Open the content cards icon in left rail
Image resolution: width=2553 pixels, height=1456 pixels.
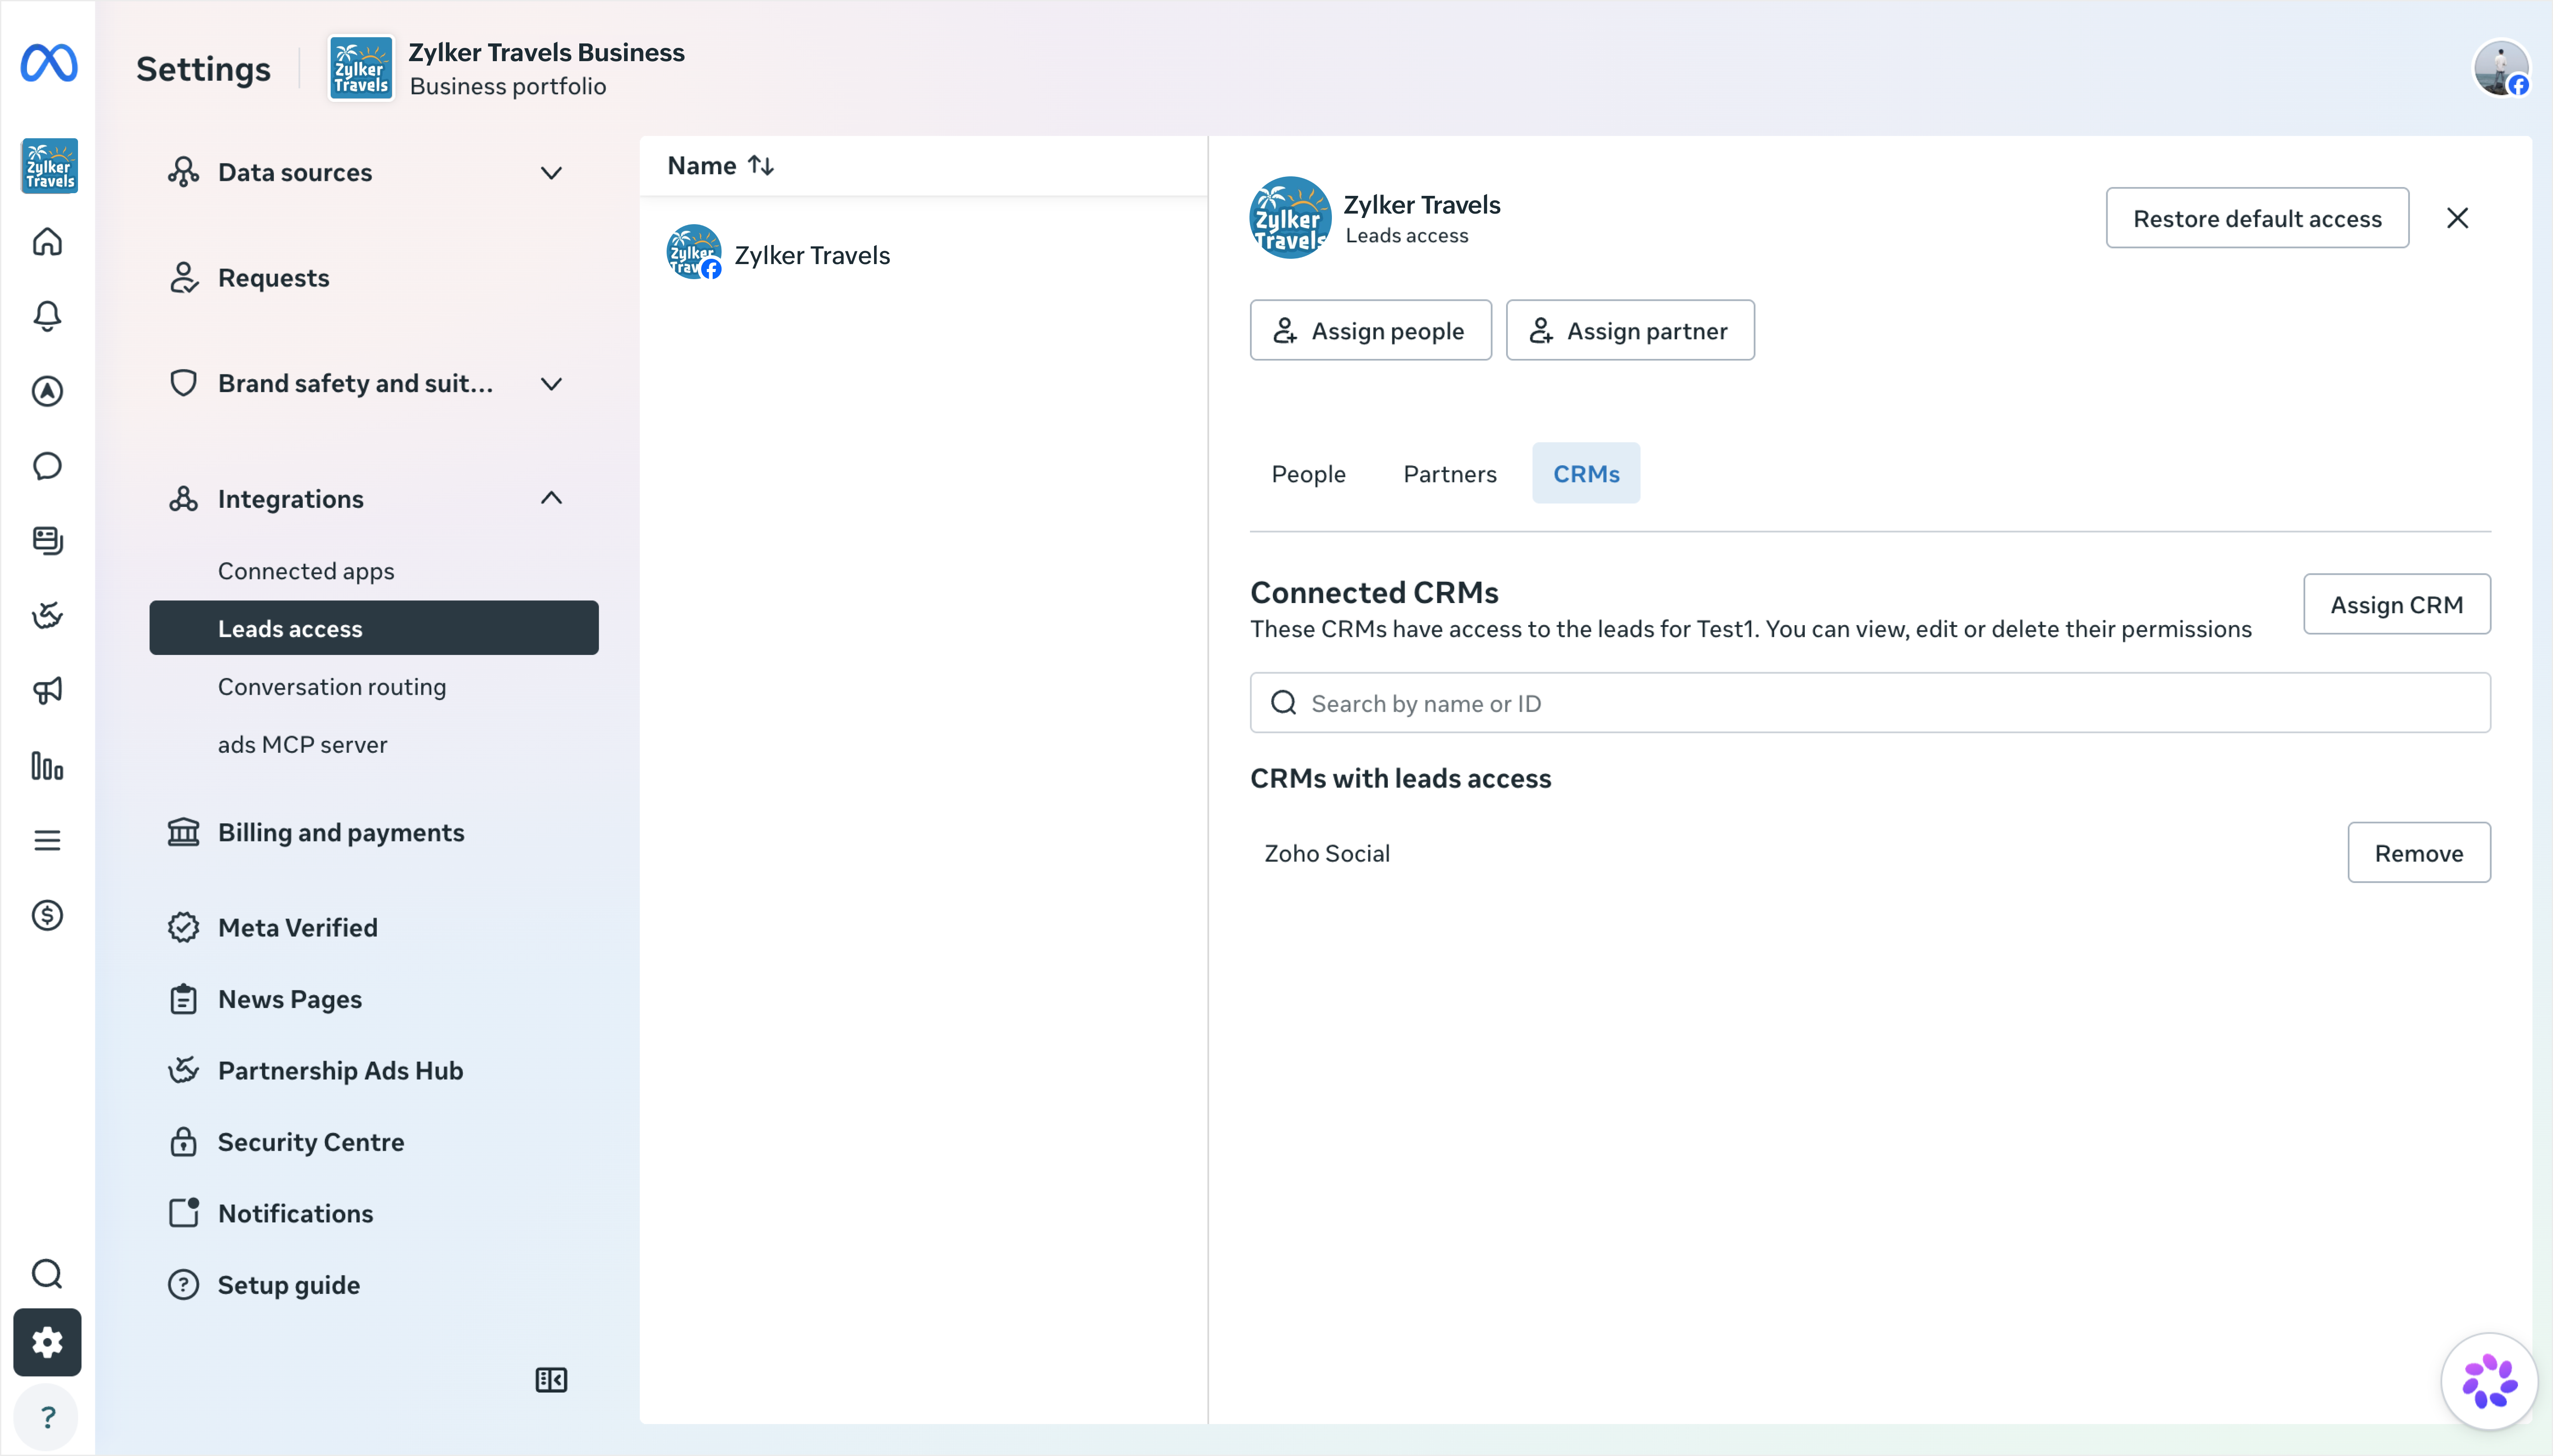(x=47, y=541)
